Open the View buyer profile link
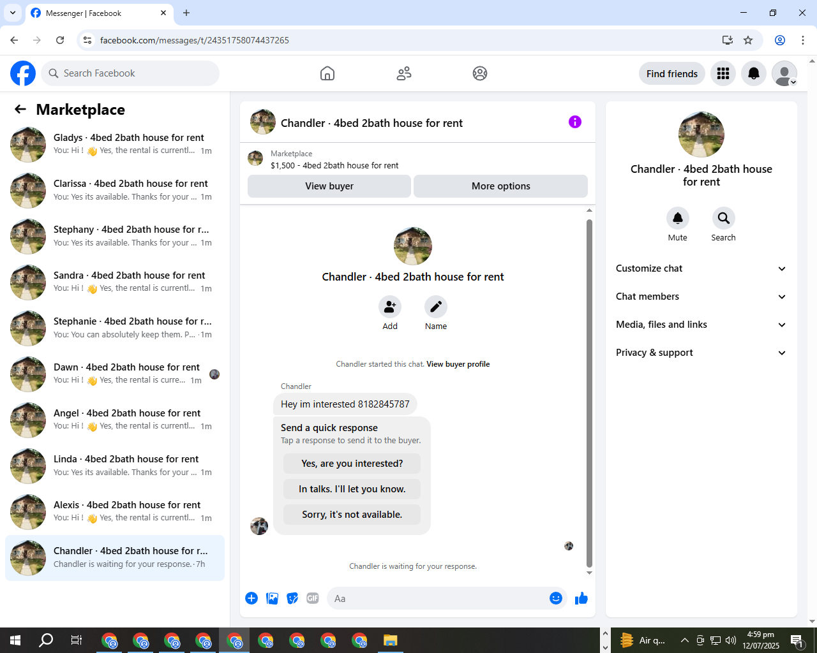This screenshot has height=653, width=817. [458, 364]
